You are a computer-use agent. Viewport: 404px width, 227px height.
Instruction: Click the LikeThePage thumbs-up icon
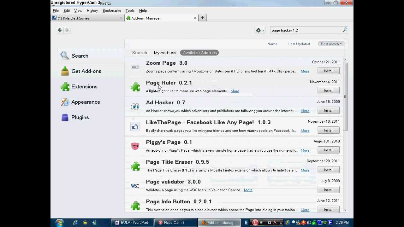(135, 127)
